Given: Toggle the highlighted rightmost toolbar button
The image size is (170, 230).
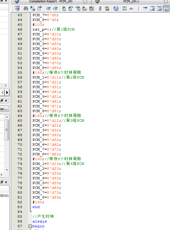Looking at the screenshot, I should click(x=166, y=8).
